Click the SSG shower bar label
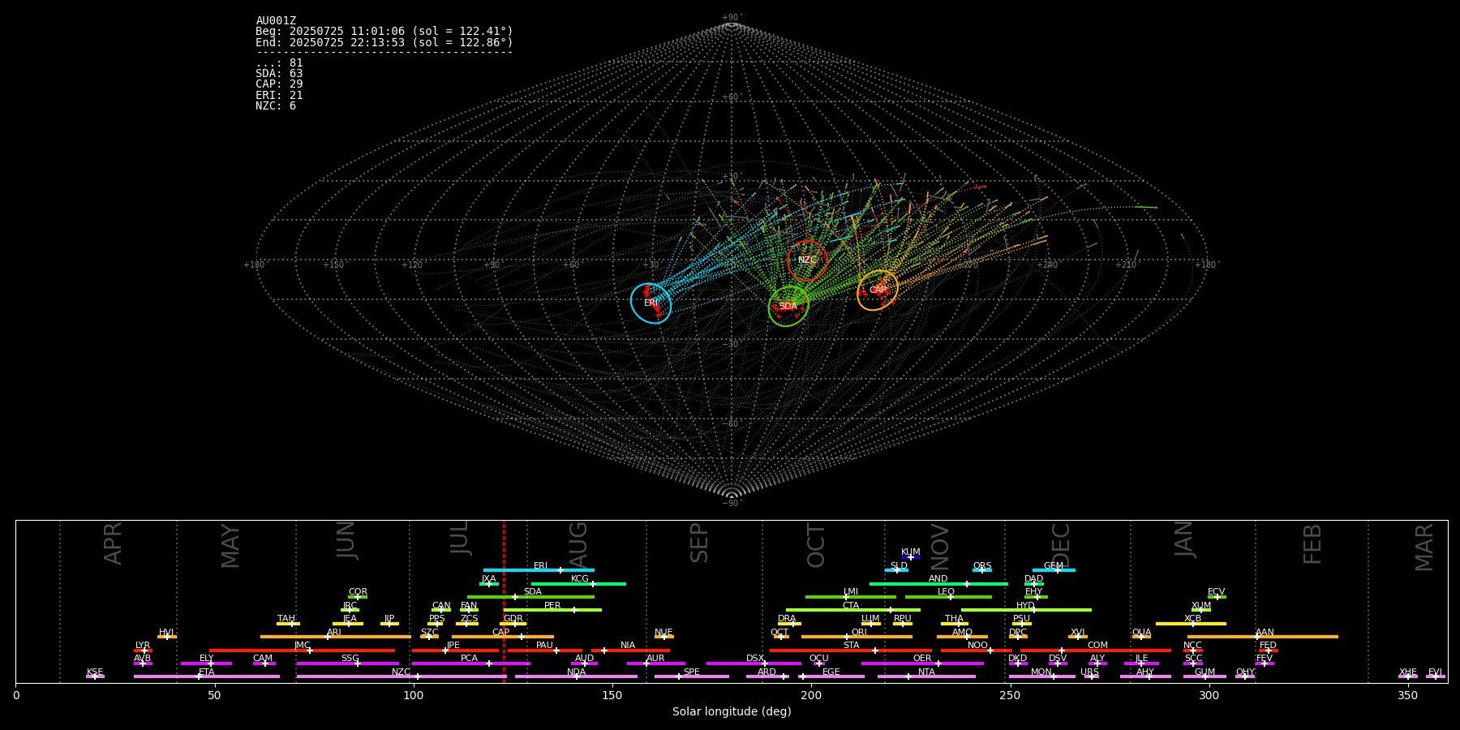 350,659
